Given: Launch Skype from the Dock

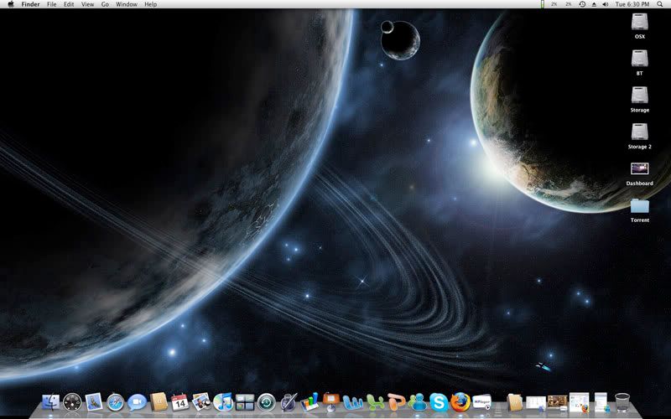Looking at the screenshot, I should [439, 402].
